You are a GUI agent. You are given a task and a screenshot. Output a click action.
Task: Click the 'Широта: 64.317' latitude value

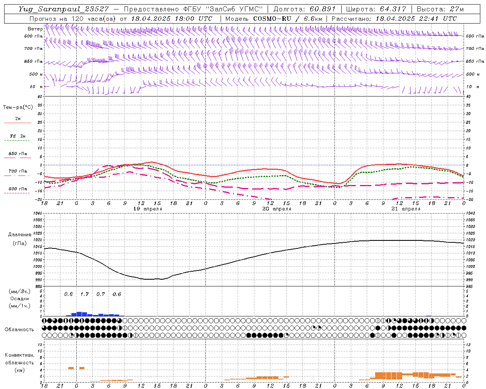376,9
